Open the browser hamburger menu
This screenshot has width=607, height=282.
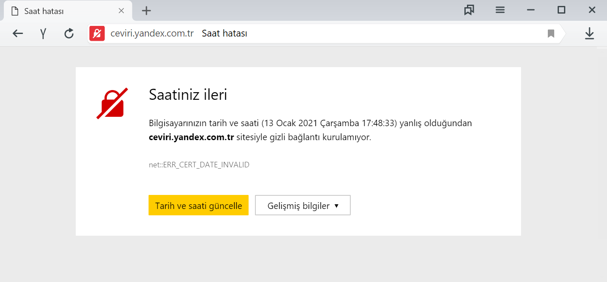[500, 10]
